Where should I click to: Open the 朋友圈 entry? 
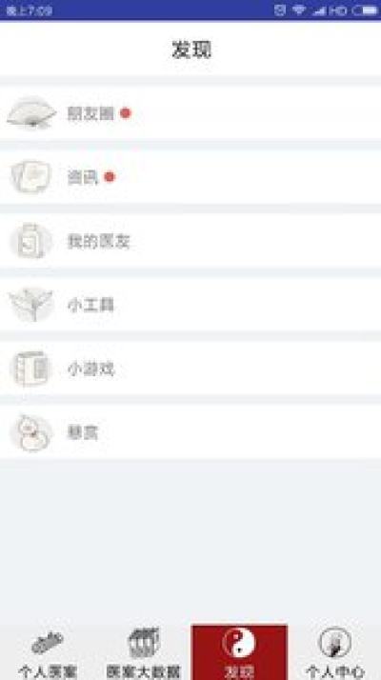coord(190,113)
